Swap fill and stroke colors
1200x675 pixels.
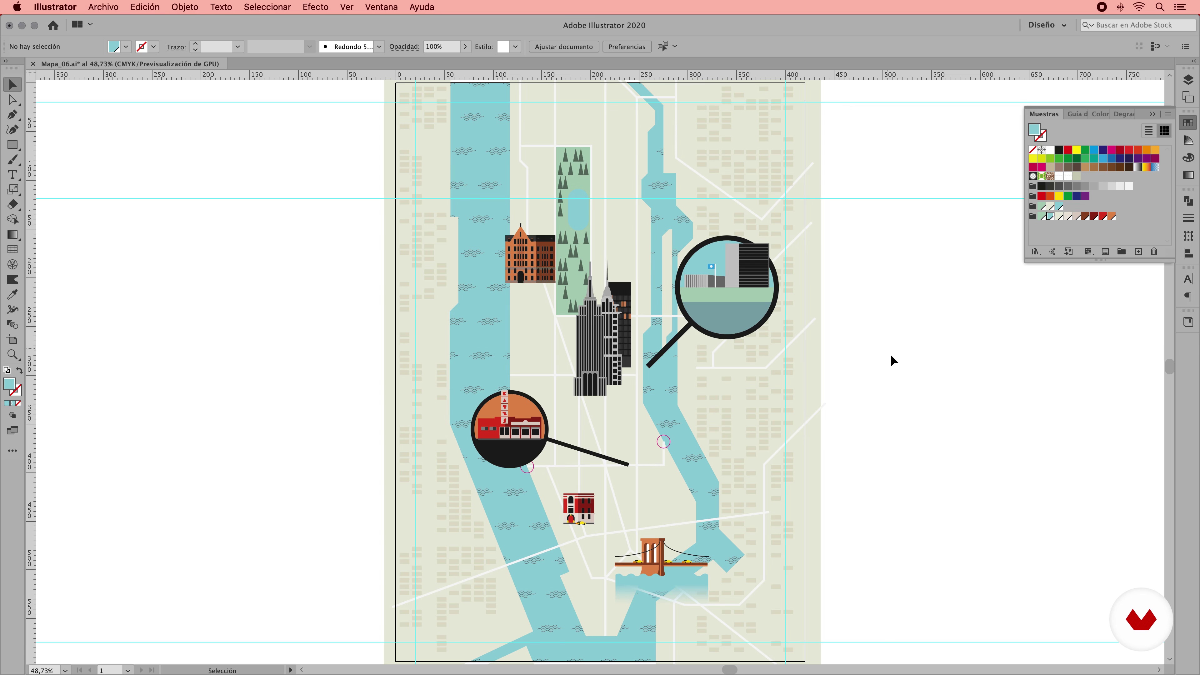(x=20, y=370)
